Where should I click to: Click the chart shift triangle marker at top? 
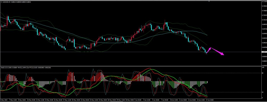209,1
